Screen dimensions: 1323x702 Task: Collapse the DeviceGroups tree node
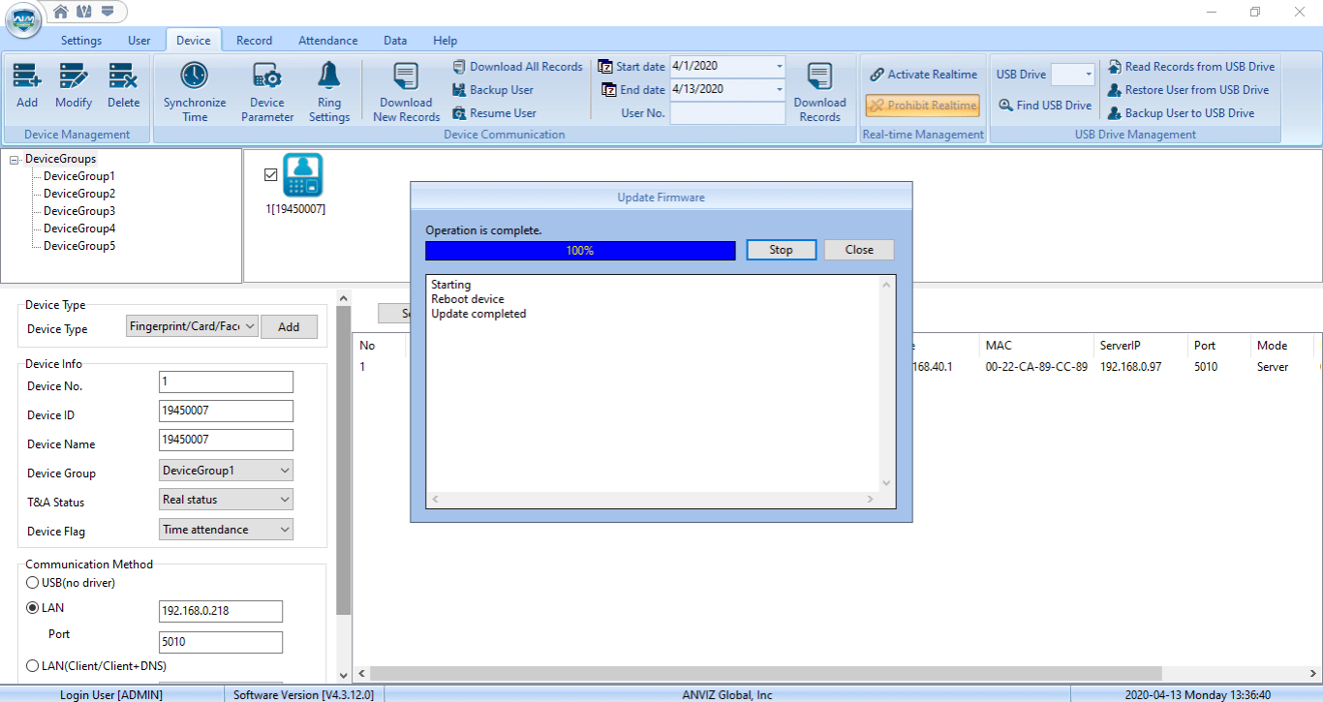click(x=15, y=160)
